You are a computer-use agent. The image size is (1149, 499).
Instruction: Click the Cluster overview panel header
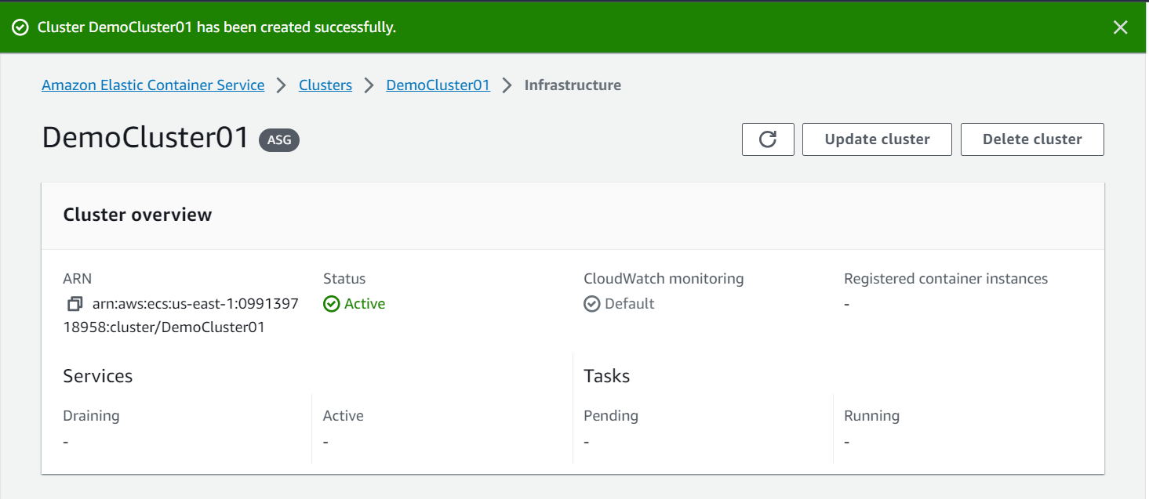573,215
